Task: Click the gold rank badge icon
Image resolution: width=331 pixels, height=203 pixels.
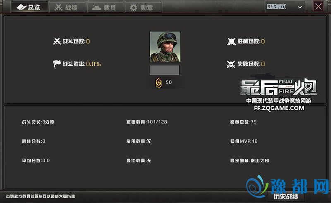Action: [158, 83]
